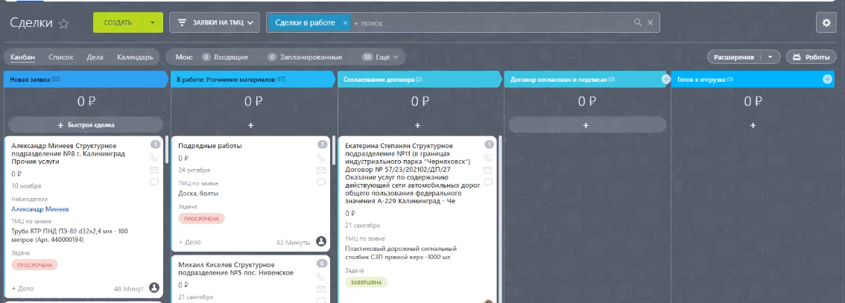Filter by Запланированные counter
Viewport: 845px width, 303px height.
[305, 57]
